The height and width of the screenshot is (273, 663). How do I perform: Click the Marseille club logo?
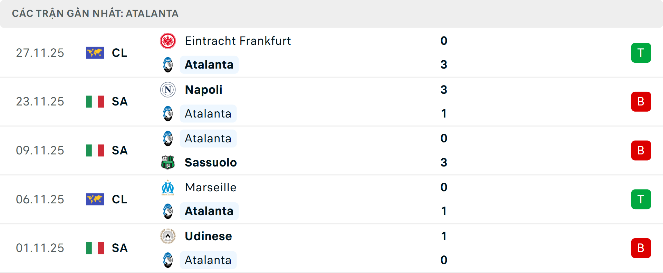(168, 188)
